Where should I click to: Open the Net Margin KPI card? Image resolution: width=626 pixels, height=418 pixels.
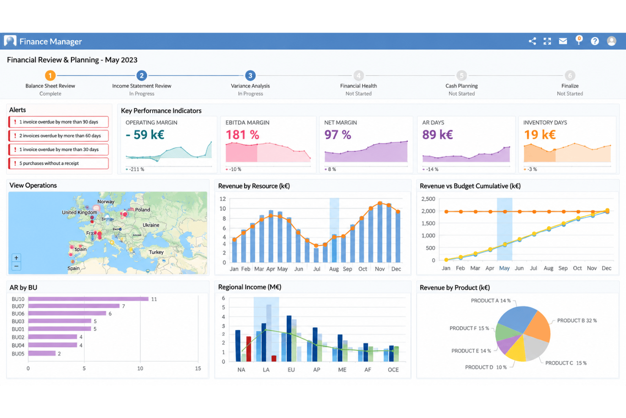point(366,145)
